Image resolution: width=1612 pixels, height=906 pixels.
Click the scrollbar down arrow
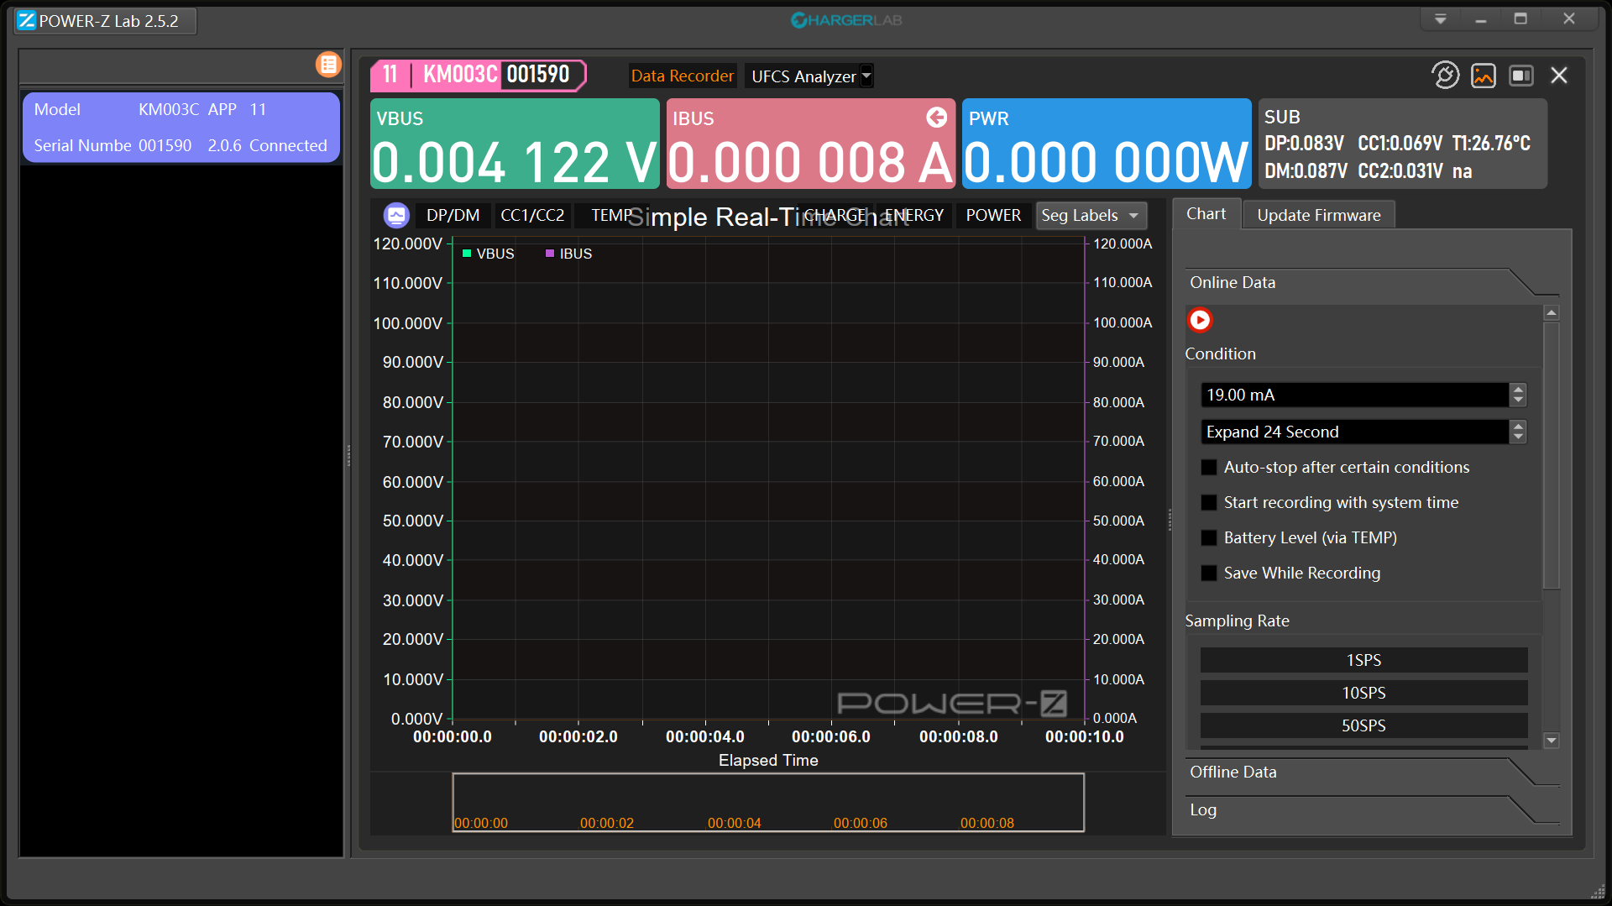1552,741
